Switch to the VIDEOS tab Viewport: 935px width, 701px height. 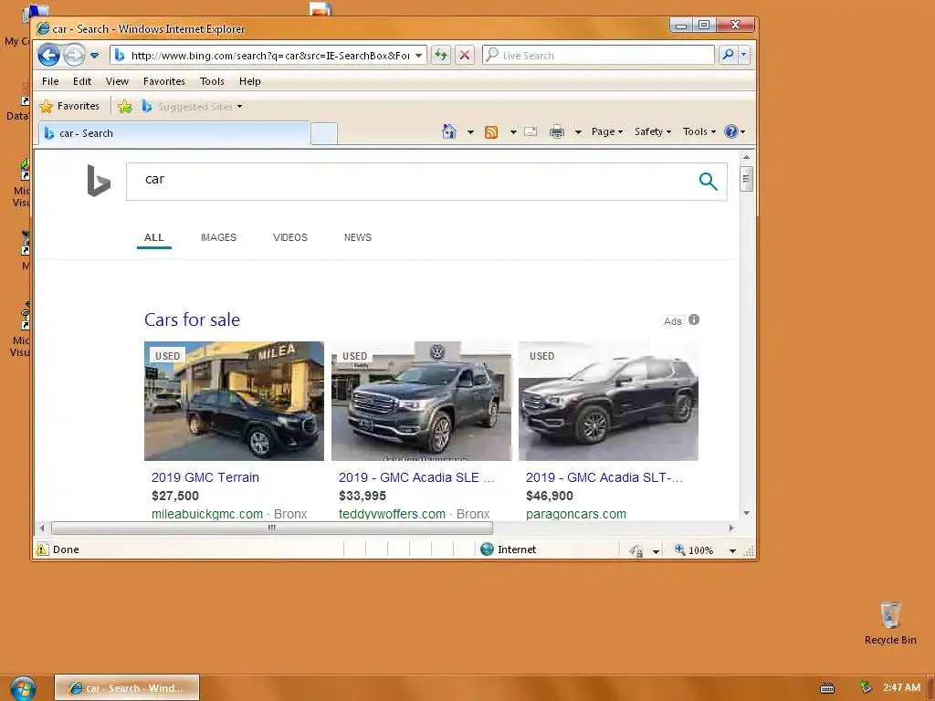point(289,237)
